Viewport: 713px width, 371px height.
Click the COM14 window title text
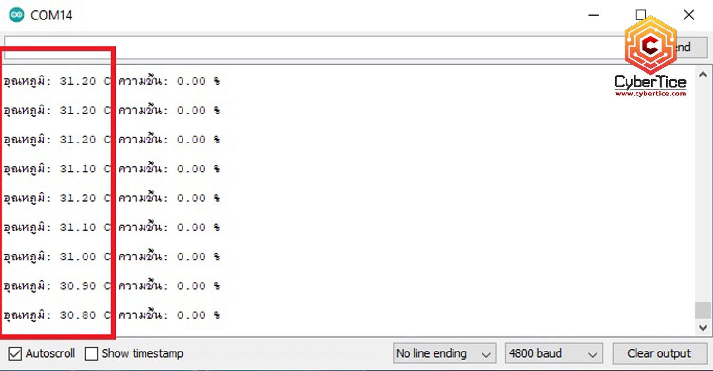(x=51, y=15)
